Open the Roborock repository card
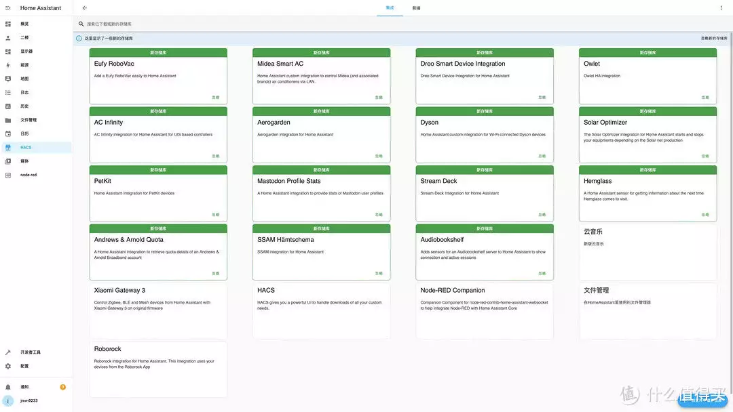The width and height of the screenshot is (733, 412). [158, 369]
